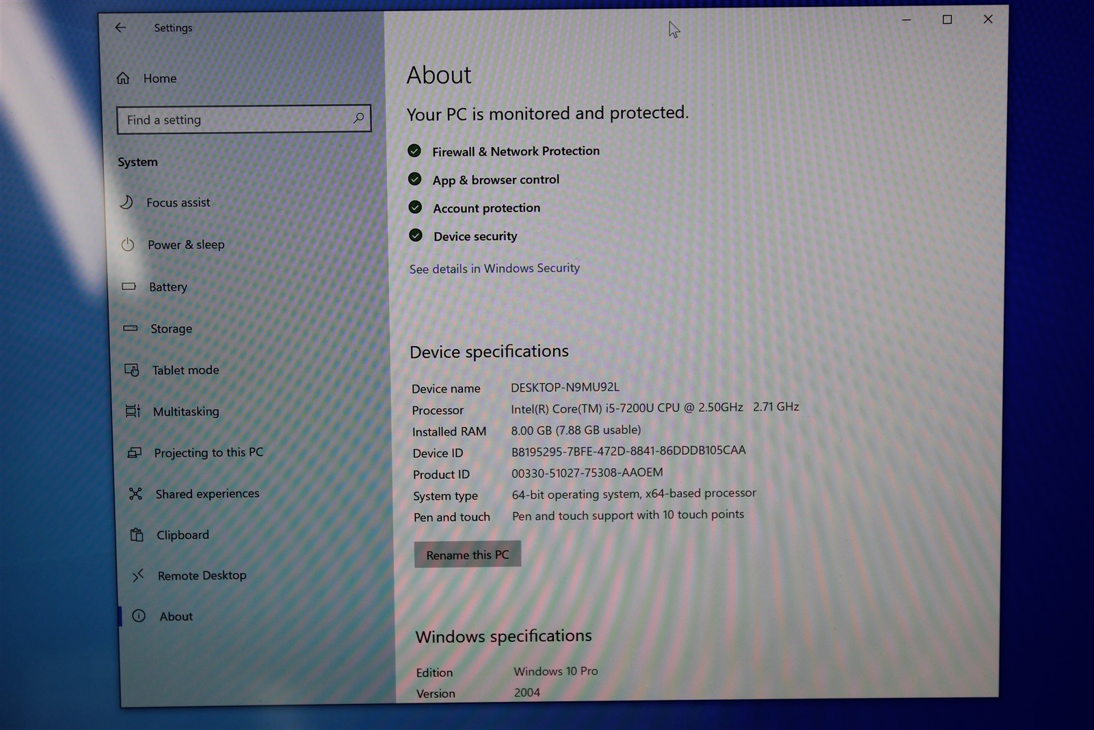Close the Settings window
Screen dimensions: 1094x730
(x=988, y=18)
